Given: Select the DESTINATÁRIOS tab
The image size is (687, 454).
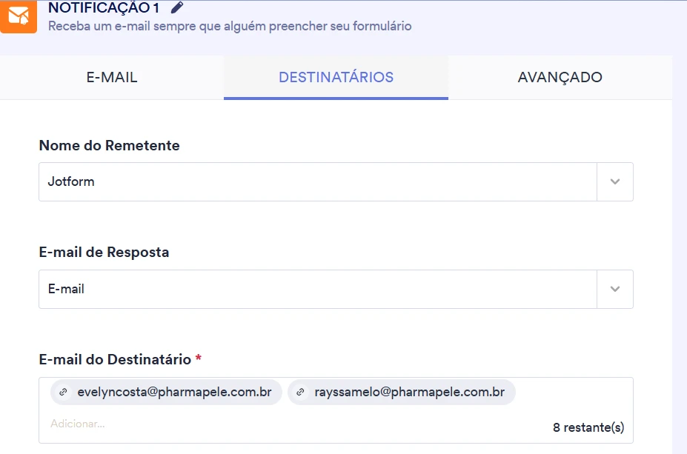Looking at the screenshot, I should point(335,76).
